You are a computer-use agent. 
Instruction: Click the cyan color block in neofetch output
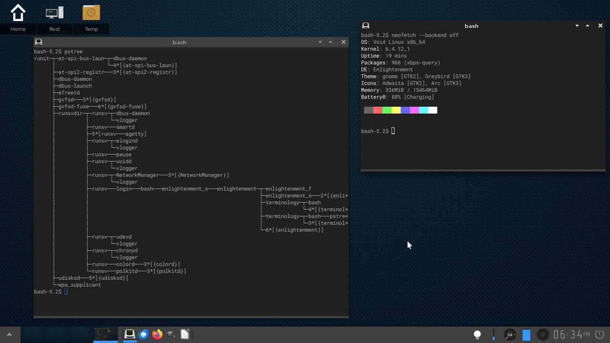point(424,110)
